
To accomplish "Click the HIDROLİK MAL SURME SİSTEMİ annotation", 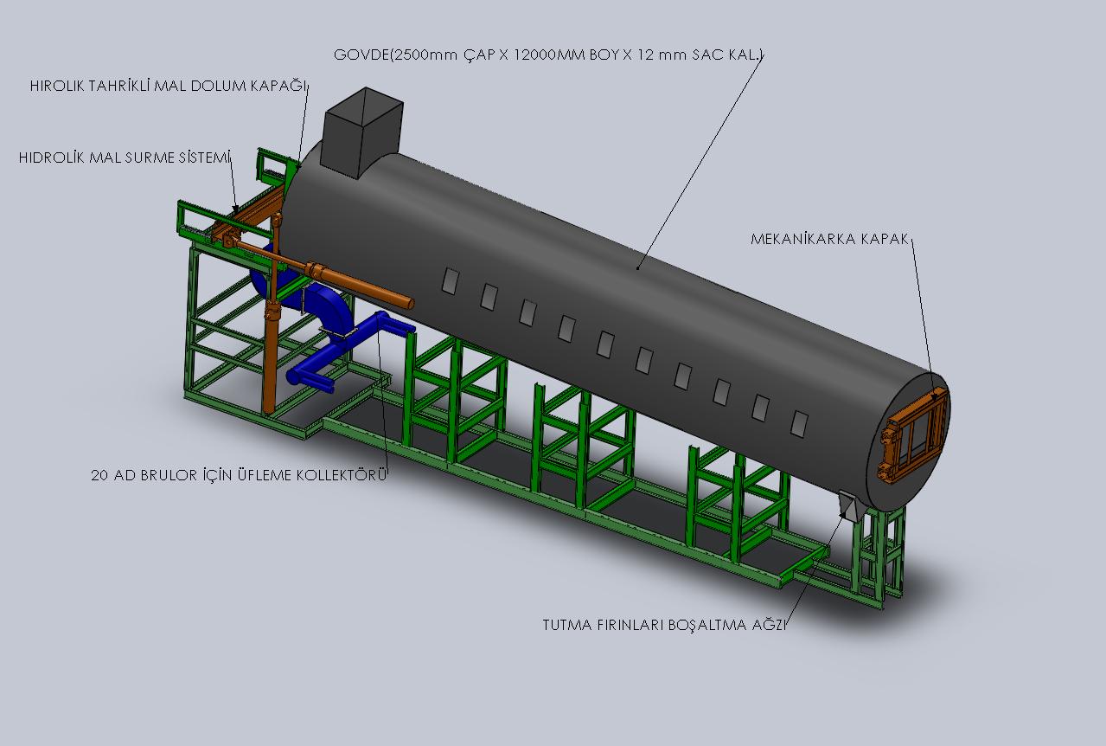I will tap(125, 158).
